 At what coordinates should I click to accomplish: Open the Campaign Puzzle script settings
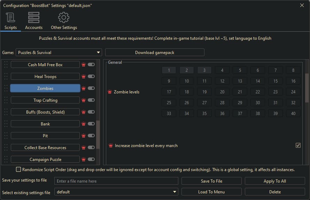point(45,160)
